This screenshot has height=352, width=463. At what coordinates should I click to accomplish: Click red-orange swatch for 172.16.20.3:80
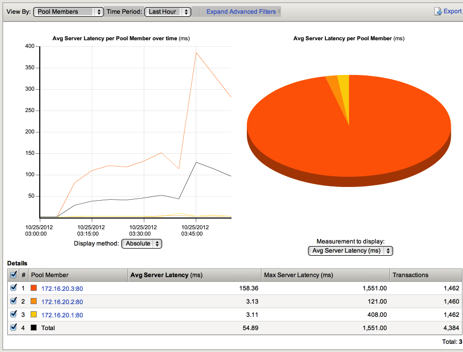[34, 288]
